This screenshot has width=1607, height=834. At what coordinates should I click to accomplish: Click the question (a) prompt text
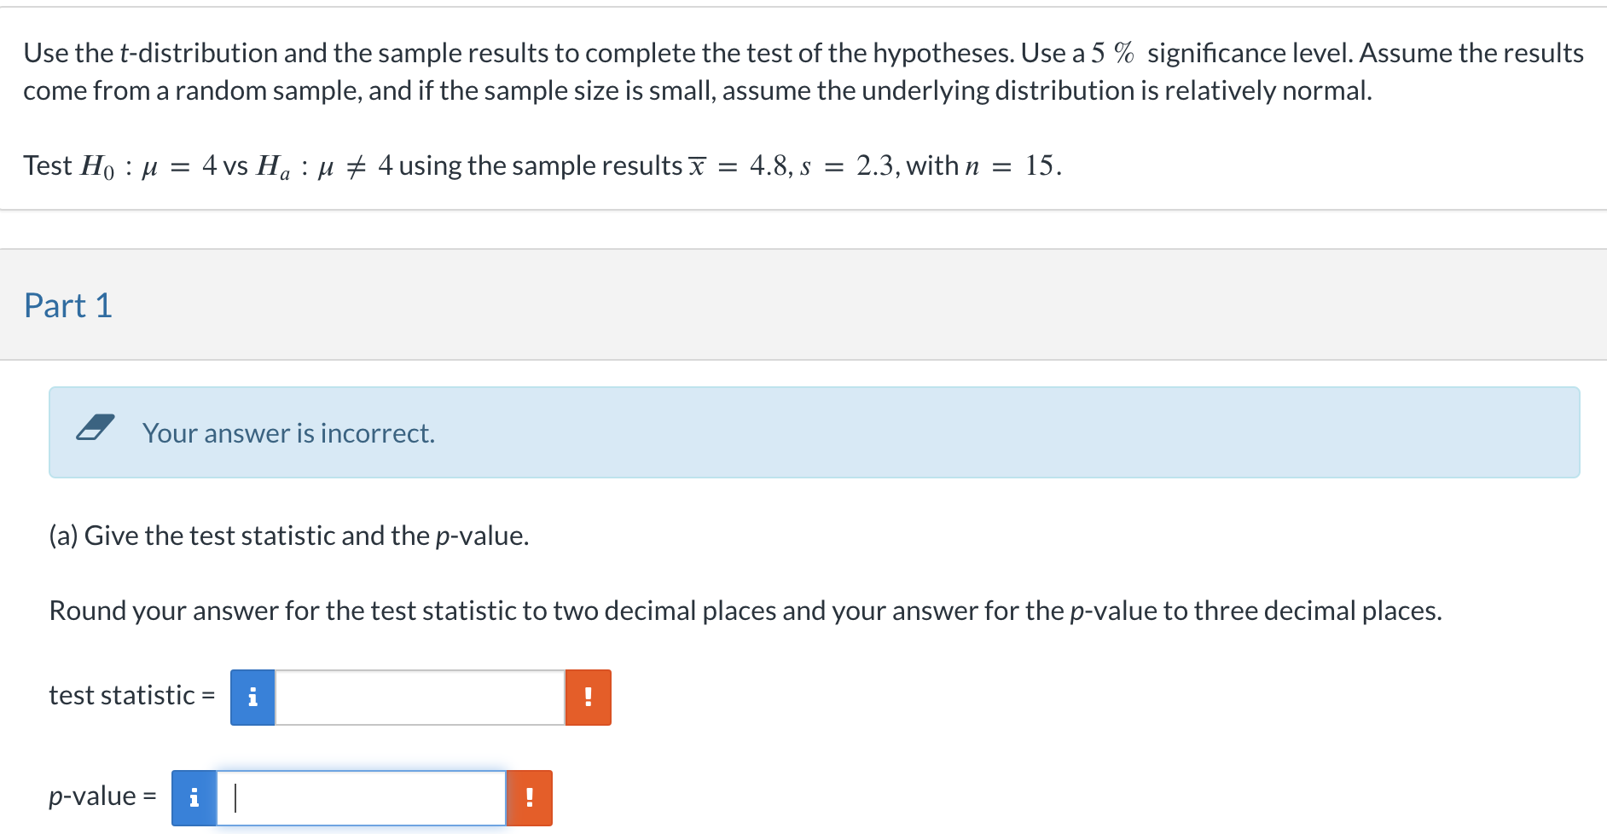pyautogui.click(x=288, y=536)
